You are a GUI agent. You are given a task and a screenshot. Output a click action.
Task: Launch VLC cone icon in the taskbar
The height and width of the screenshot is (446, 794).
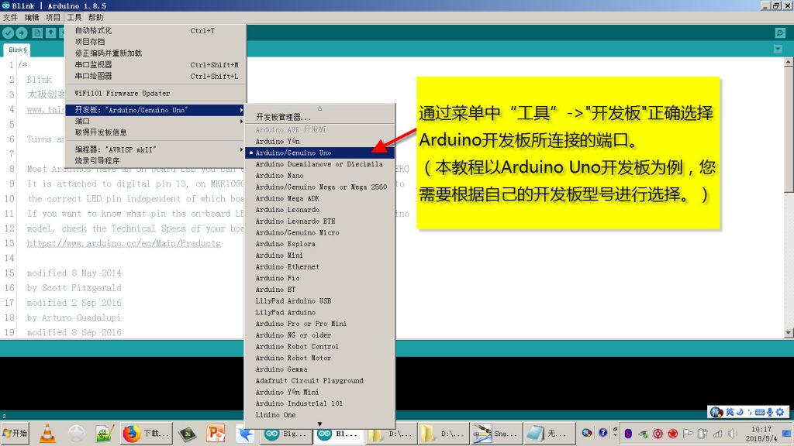47,434
